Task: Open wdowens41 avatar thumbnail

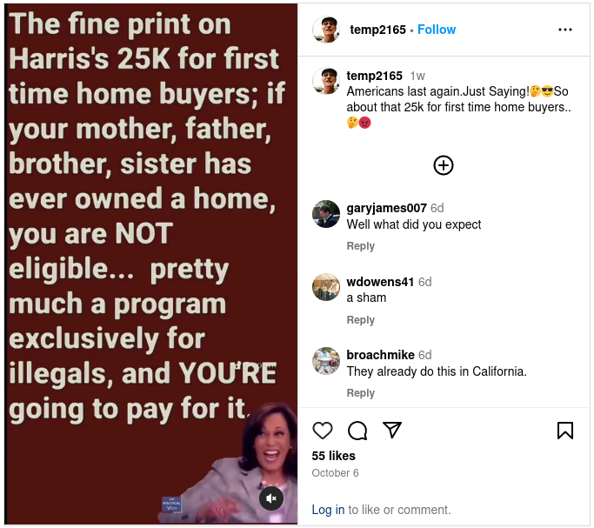Action: pyautogui.click(x=326, y=287)
